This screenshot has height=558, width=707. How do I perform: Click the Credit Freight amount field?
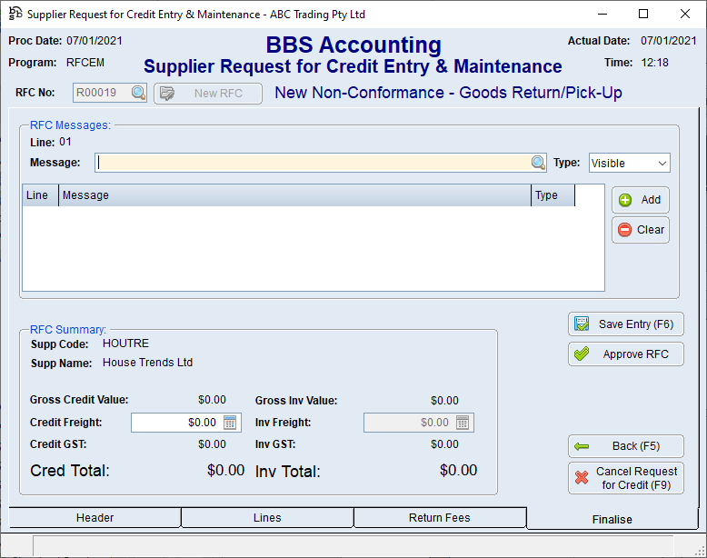click(x=175, y=423)
